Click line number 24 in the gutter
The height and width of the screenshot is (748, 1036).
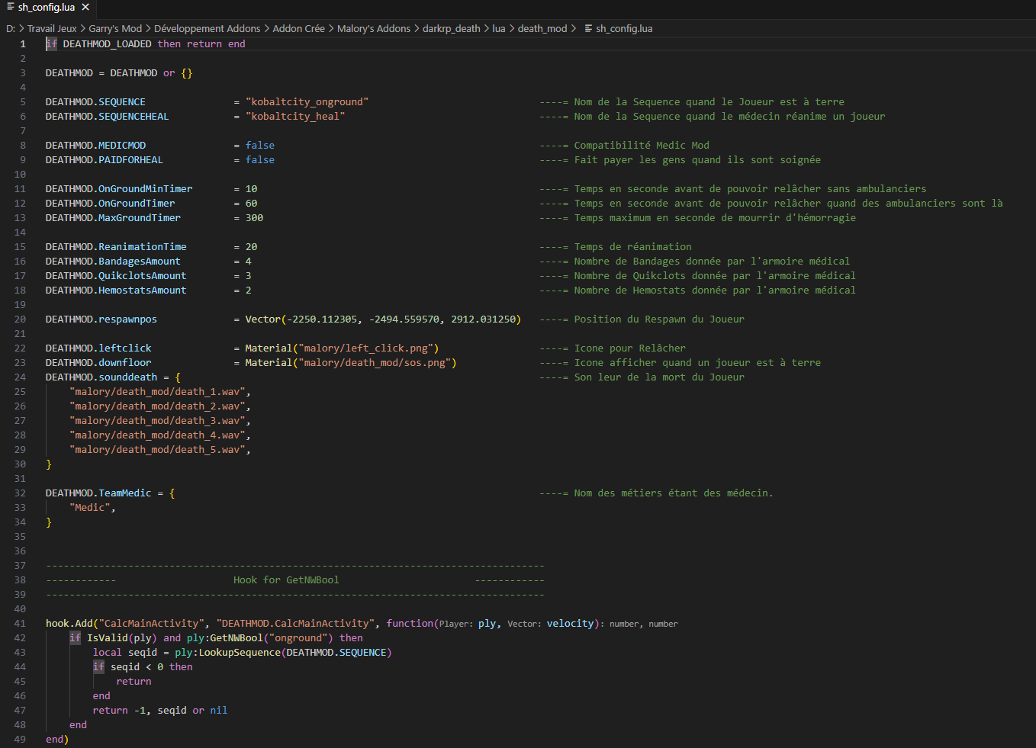pos(20,377)
